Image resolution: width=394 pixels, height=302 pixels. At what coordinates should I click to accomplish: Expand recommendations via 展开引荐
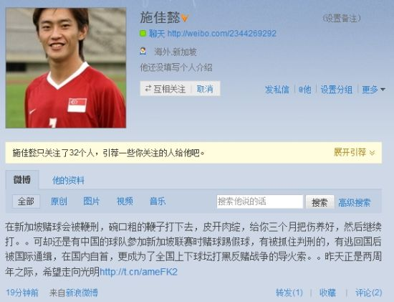tap(355, 152)
